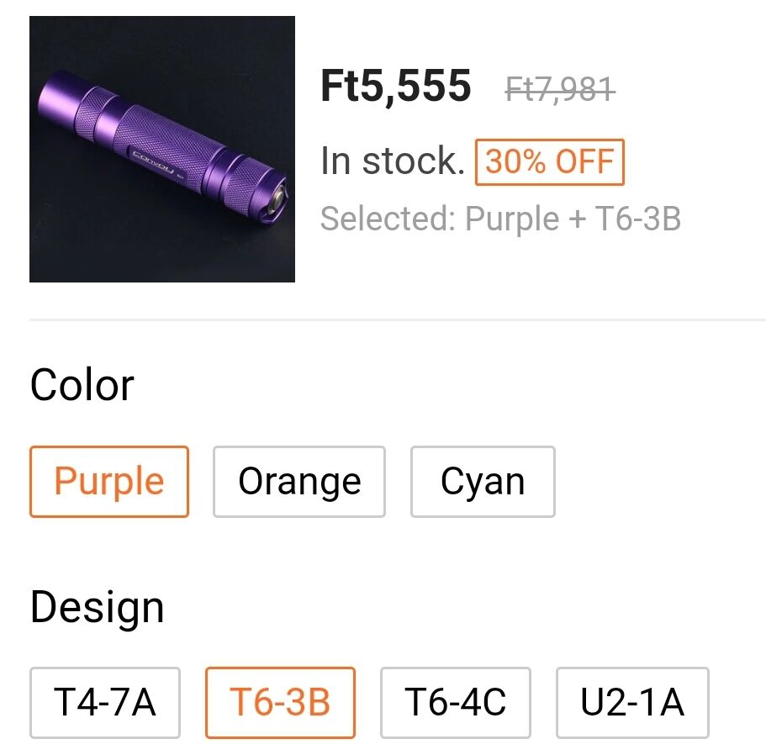Click the 30% OFF discount badge

pyautogui.click(x=550, y=162)
